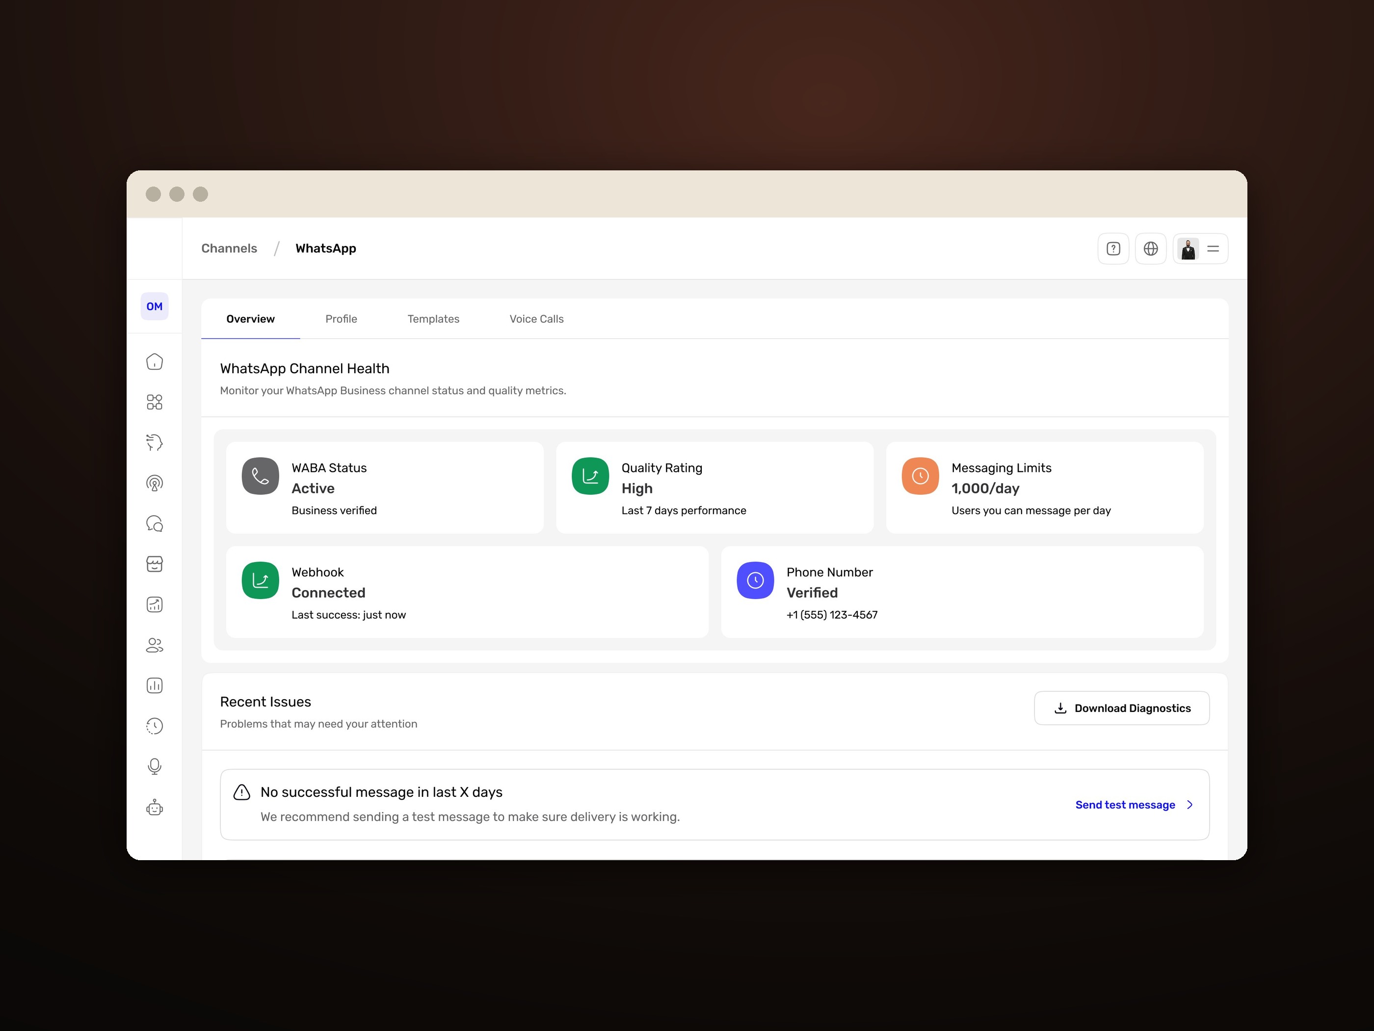Open the account menu lines icon
This screenshot has width=1374, height=1031.
point(1213,248)
